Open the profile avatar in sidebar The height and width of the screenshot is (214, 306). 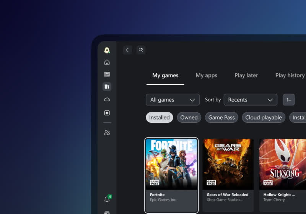[x=107, y=50]
